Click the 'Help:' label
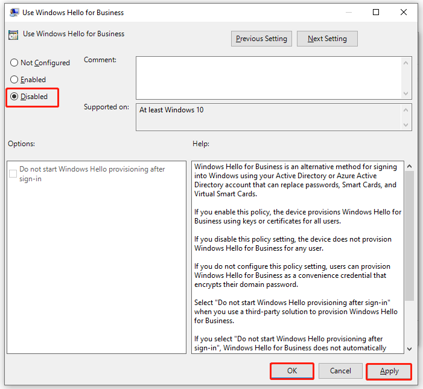The width and height of the screenshot is (423, 389). click(x=201, y=144)
